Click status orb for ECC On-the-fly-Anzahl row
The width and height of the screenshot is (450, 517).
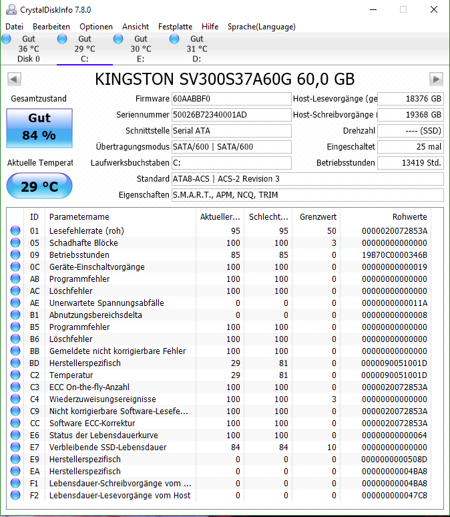pyautogui.click(x=15, y=387)
